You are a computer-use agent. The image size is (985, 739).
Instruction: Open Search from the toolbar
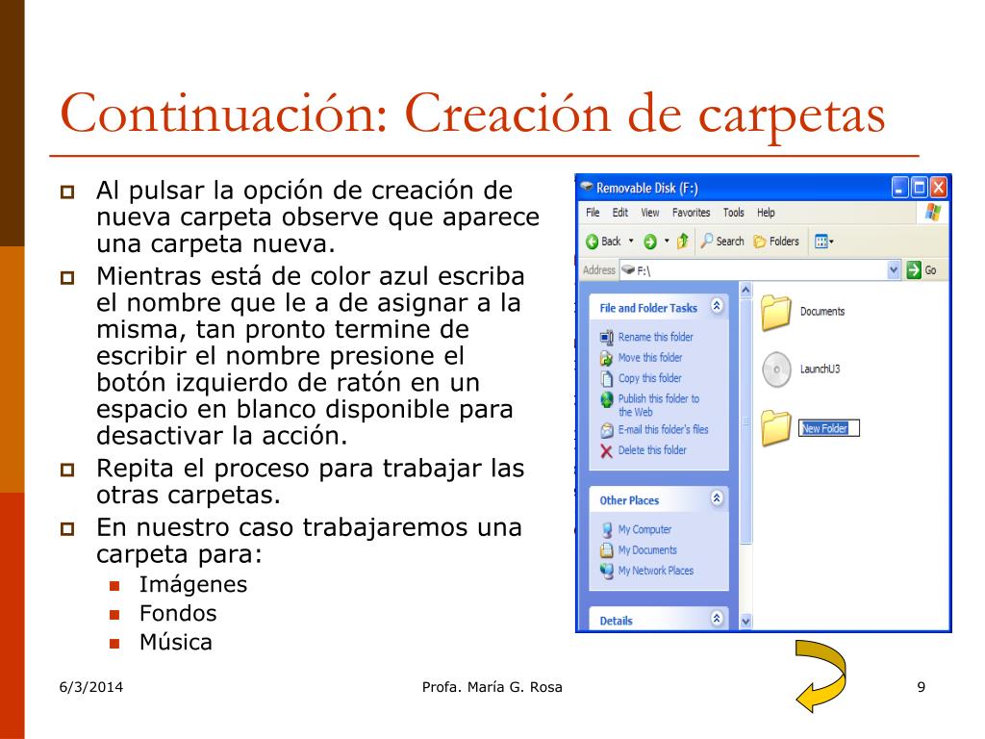point(721,241)
